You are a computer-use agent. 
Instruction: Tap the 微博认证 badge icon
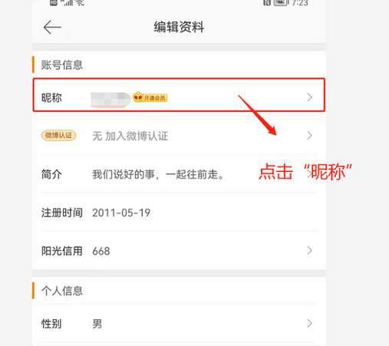coord(58,135)
